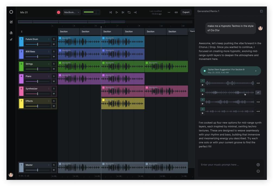Adjust the Future Drum volume slider

(x=37, y=44)
